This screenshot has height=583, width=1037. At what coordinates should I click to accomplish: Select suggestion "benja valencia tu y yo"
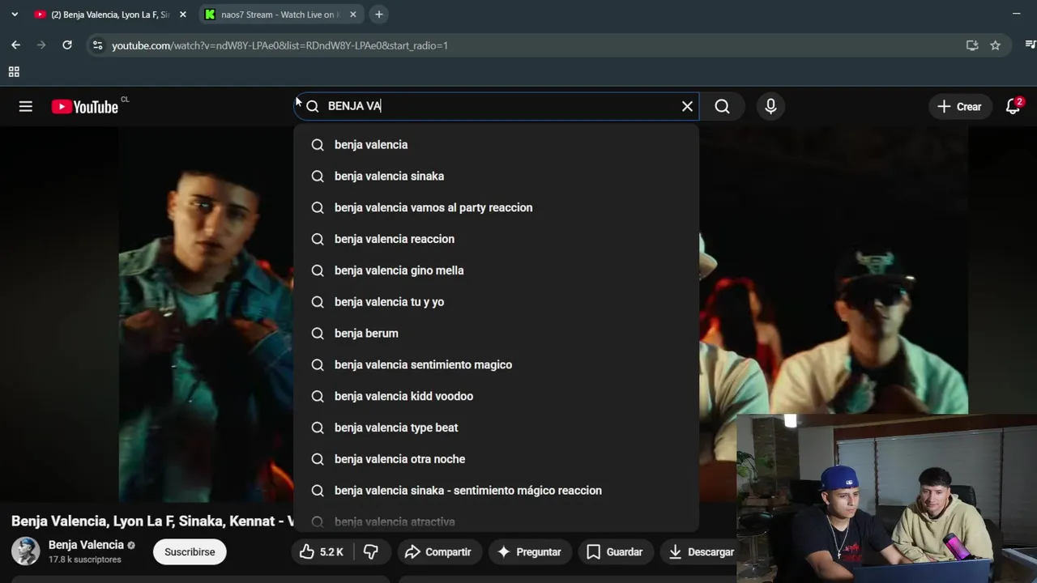point(496,302)
